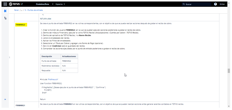Click the vertical scrollbar thumb
The image size is (232, 110).
click(x=229, y=71)
